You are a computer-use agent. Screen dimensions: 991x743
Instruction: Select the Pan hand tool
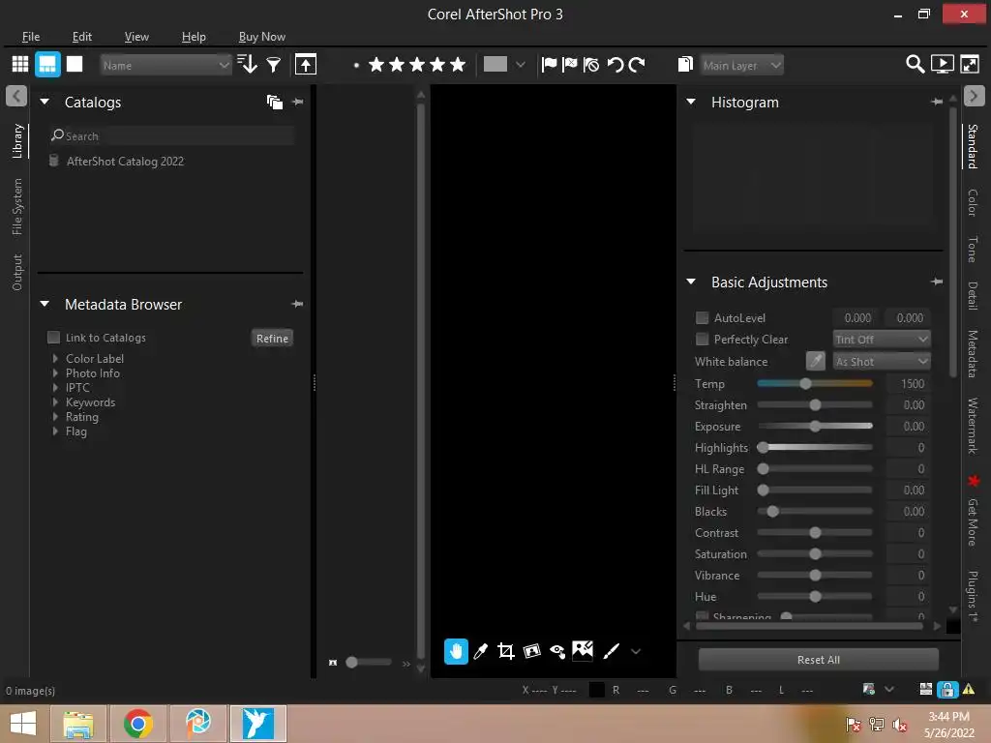457,651
